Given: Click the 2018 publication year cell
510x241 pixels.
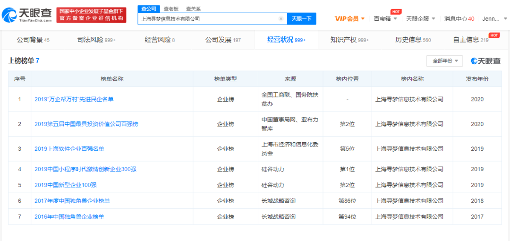Looking at the screenshot, I should (x=477, y=201).
